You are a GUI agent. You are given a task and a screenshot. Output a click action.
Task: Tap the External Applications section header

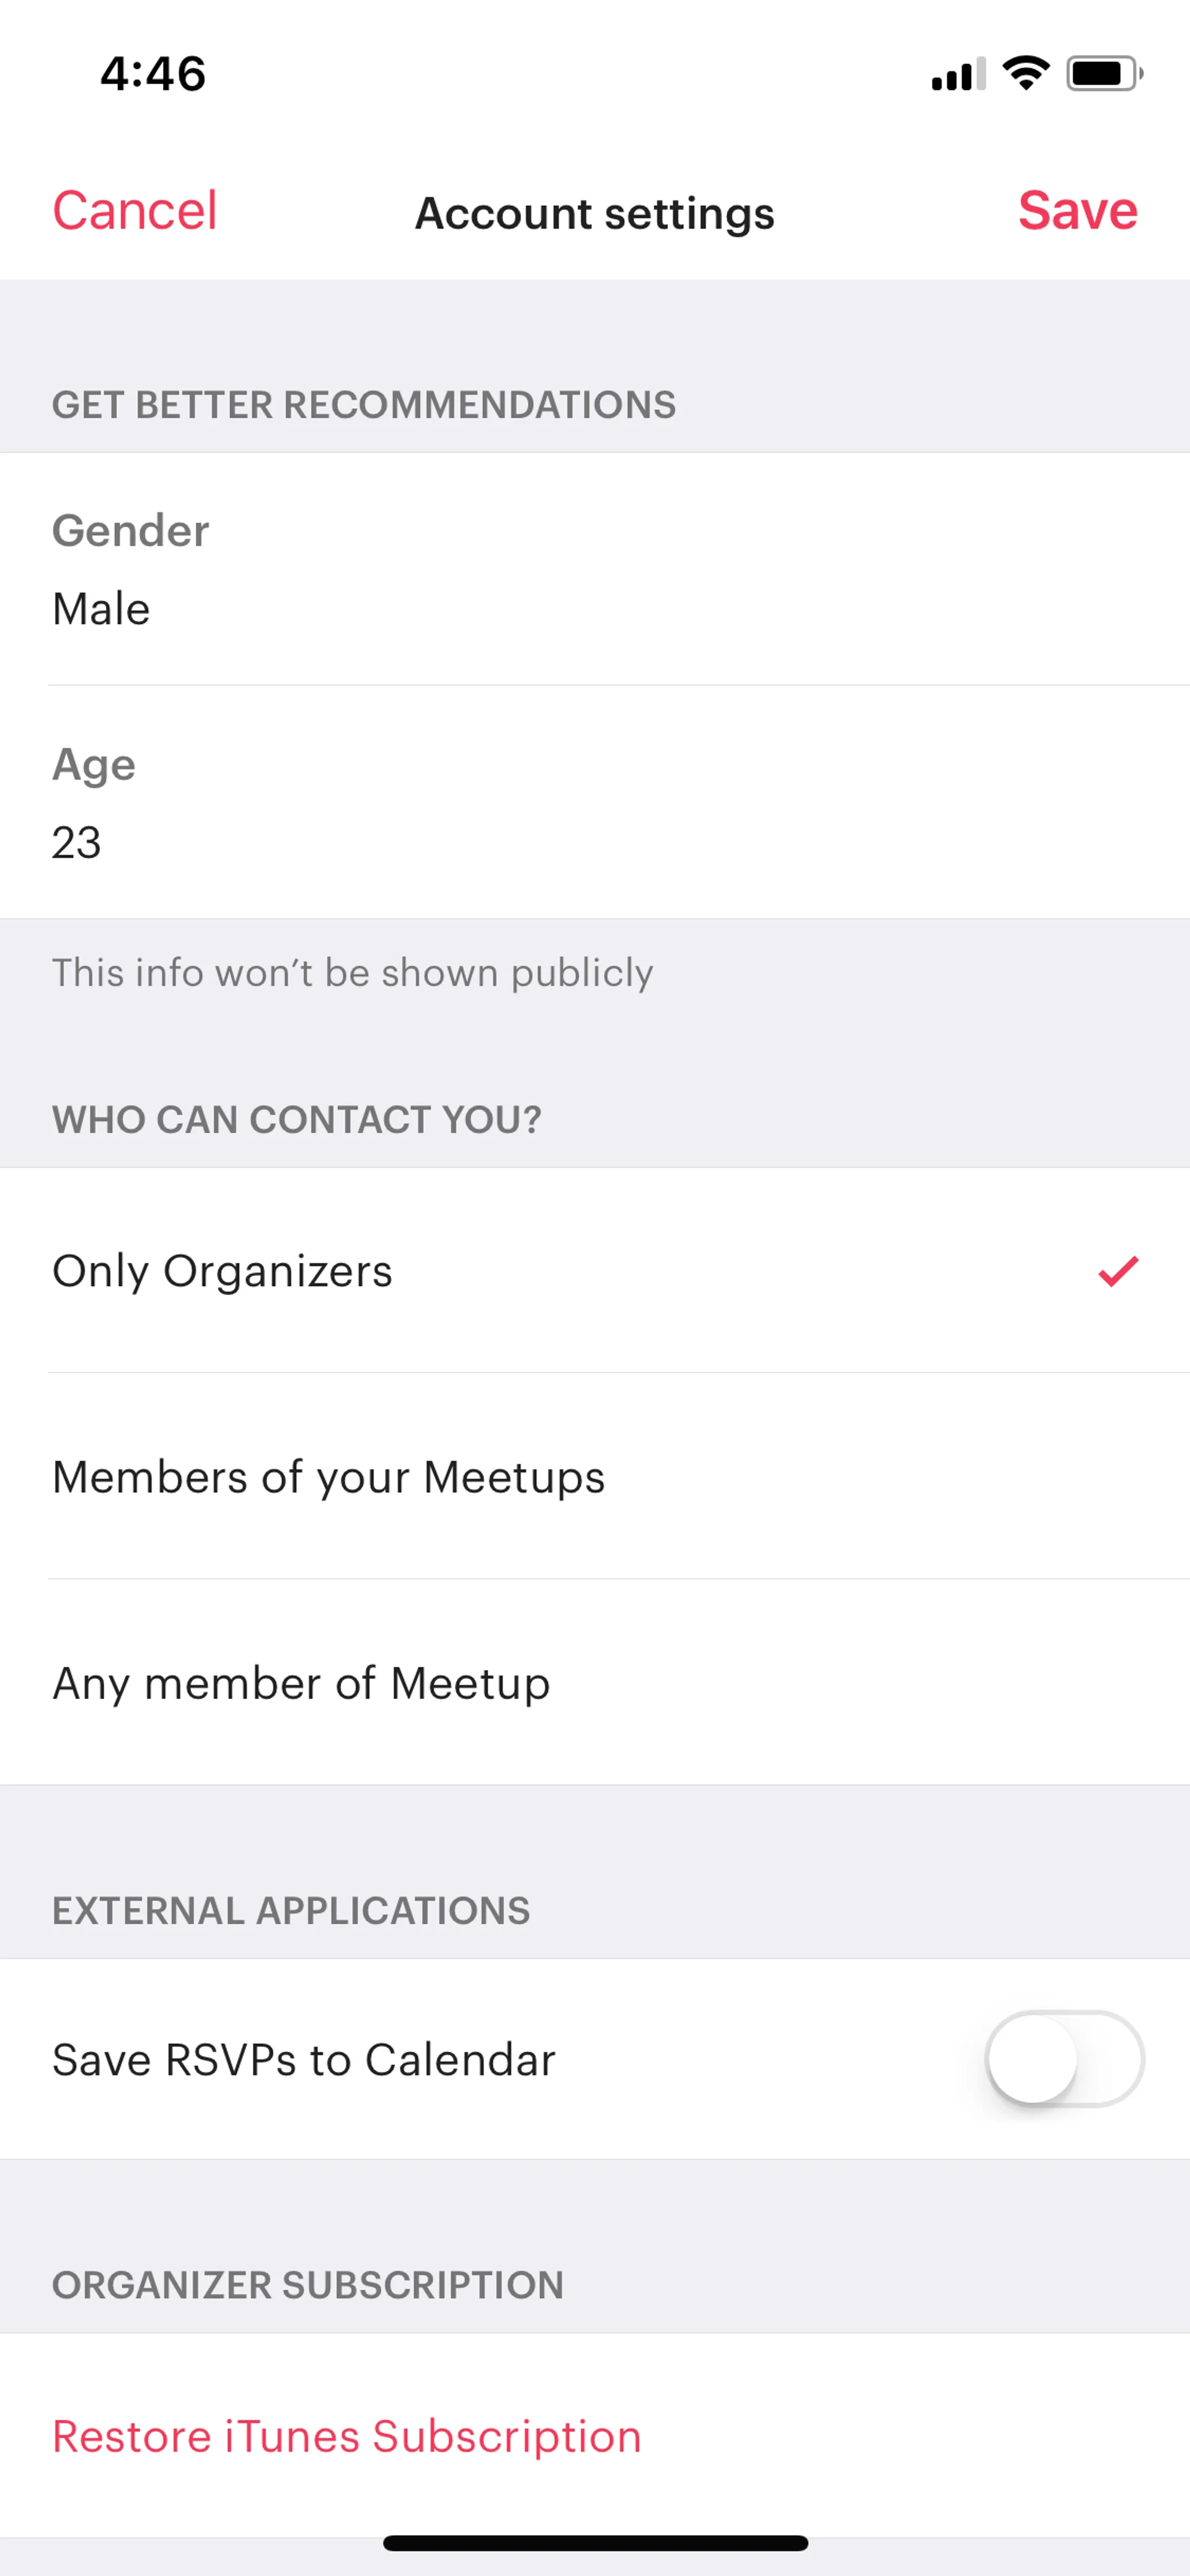click(x=291, y=1911)
